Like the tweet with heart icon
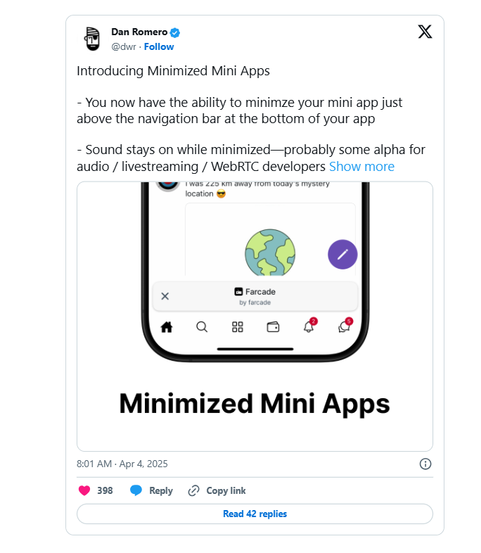 tap(84, 490)
